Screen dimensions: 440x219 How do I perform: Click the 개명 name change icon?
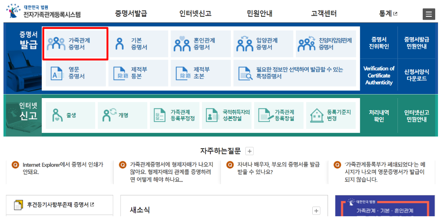[x=110, y=115]
